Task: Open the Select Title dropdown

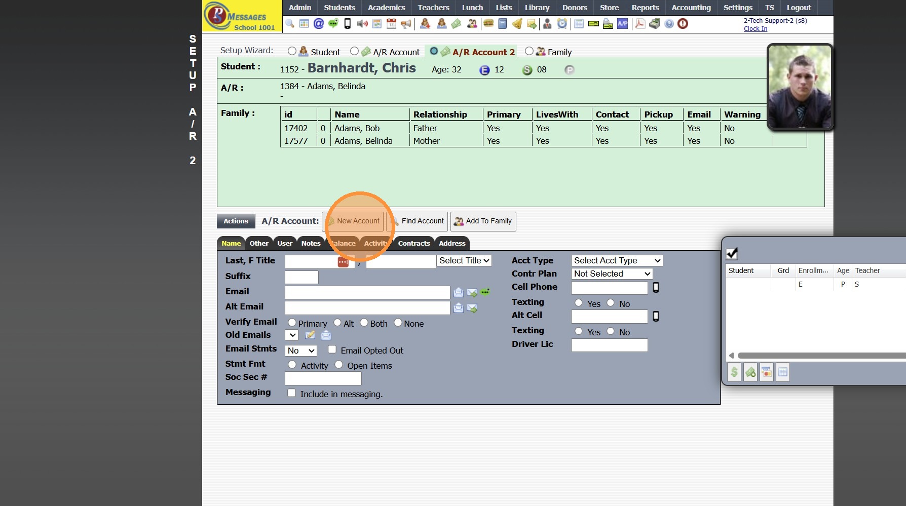Action: (x=464, y=261)
